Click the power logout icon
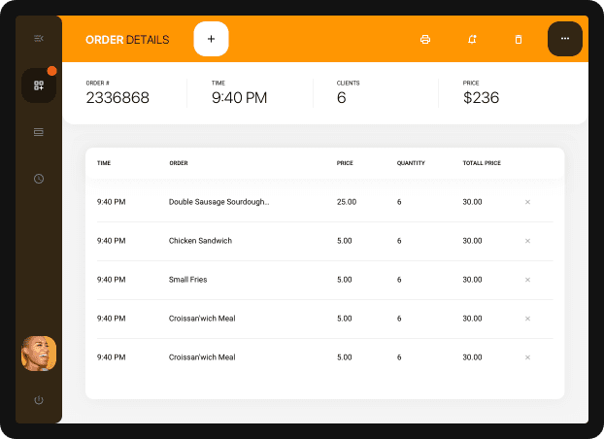This screenshot has width=604, height=439. click(39, 400)
